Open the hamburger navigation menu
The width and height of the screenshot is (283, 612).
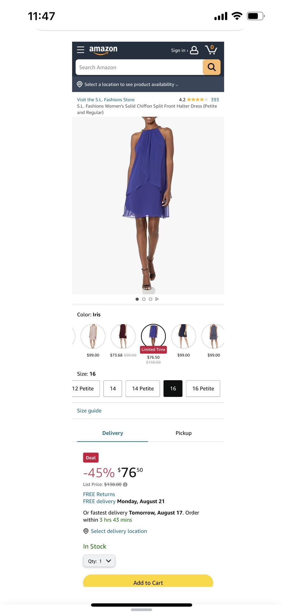tap(81, 50)
